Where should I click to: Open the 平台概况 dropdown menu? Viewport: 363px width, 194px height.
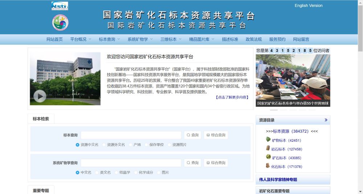[81, 39]
